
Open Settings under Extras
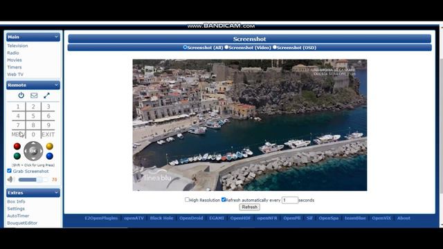pos(16,209)
